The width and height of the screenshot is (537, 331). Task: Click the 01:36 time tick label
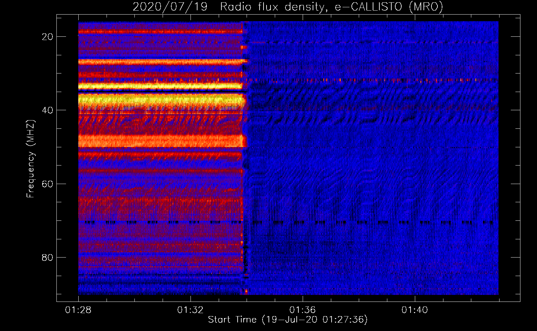point(303,310)
